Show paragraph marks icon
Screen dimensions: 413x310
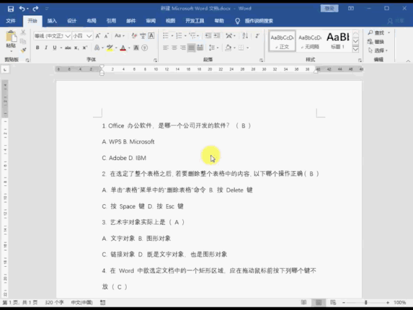click(257, 36)
